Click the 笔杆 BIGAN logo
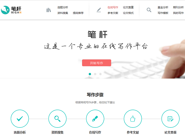The width and height of the screenshot is (185, 135). (x=11, y=10)
